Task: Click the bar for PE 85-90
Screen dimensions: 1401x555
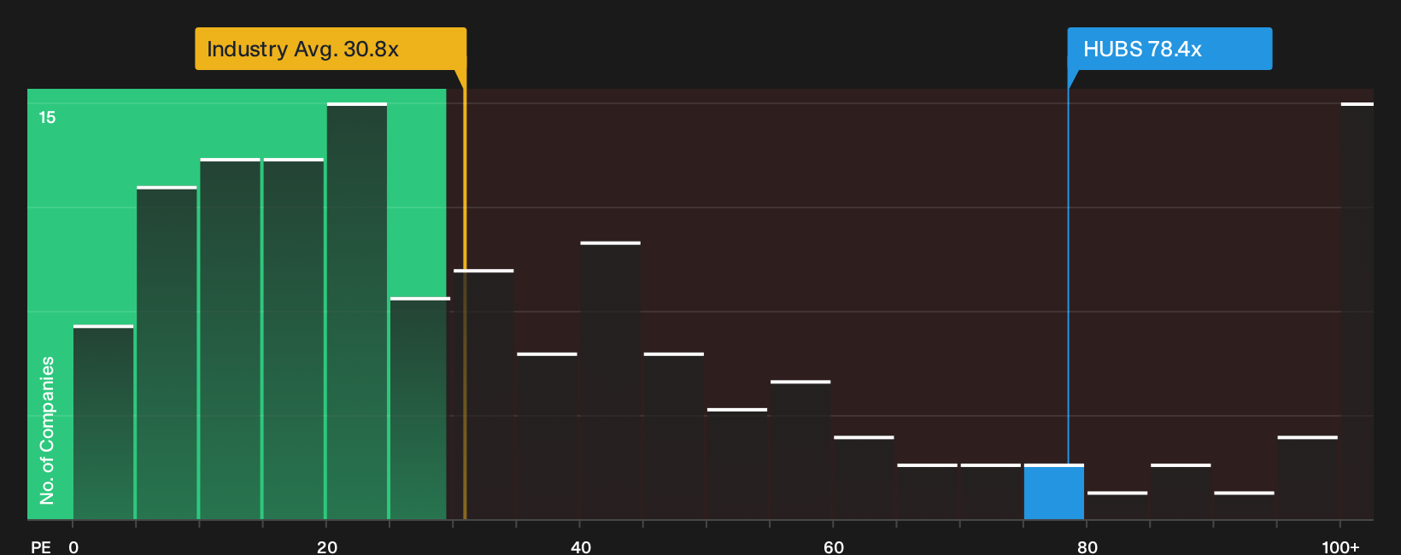Action: (x=1181, y=492)
